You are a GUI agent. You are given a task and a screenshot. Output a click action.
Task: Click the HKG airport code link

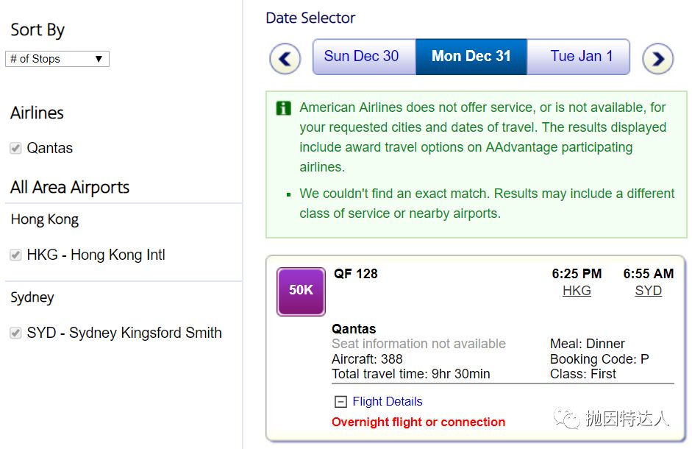pos(577,291)
